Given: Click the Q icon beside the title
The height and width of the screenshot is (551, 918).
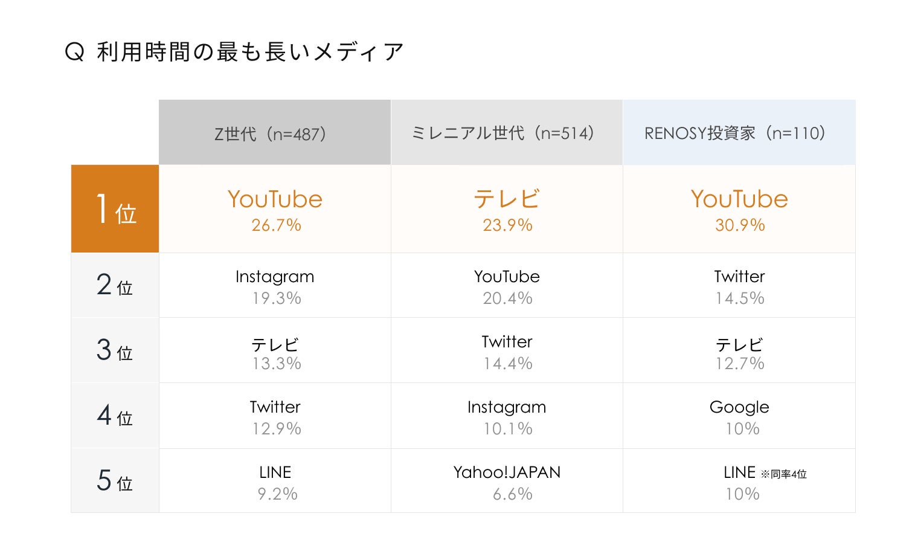Looking at the screenshot, I should point(74,53).
